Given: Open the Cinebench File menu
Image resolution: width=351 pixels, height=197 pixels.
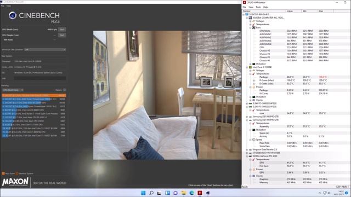Looking at the screenshot, I should [x=2, y=6].
